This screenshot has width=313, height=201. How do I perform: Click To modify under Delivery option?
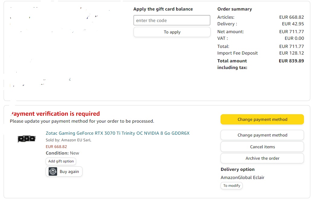(x=231, y=186)
